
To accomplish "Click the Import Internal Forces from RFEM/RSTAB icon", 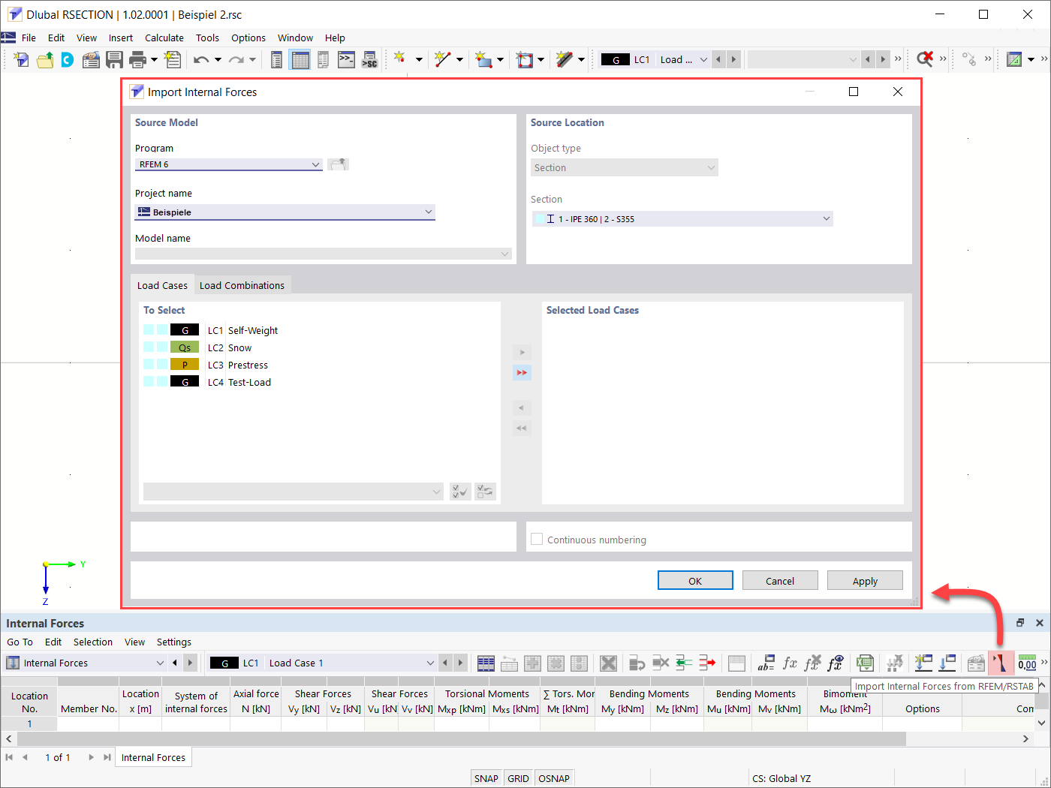I will coord(1001,663).
